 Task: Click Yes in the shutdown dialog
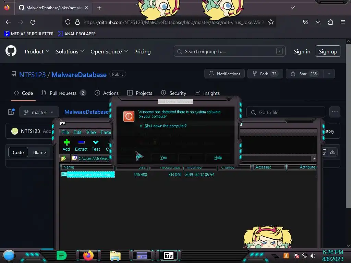click(x=164, y=158)
